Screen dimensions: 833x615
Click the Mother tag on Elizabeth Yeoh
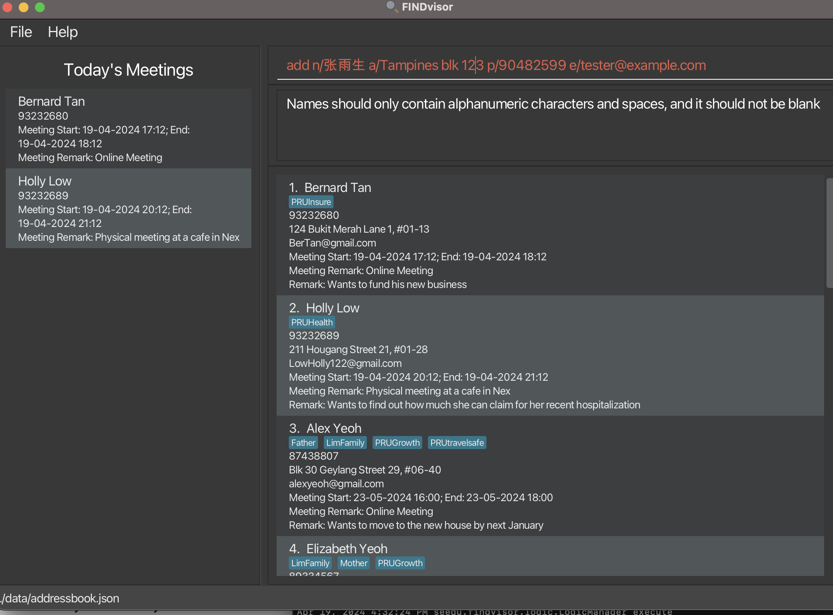click(x=353, y=563)
